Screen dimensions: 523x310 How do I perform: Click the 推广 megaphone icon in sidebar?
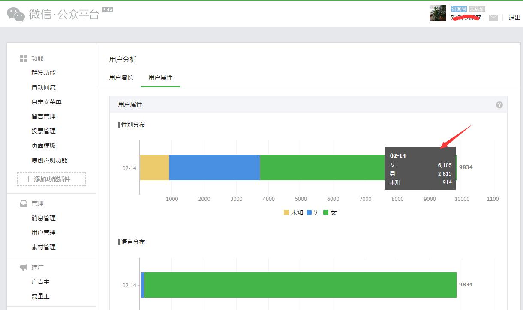(24, 267)
